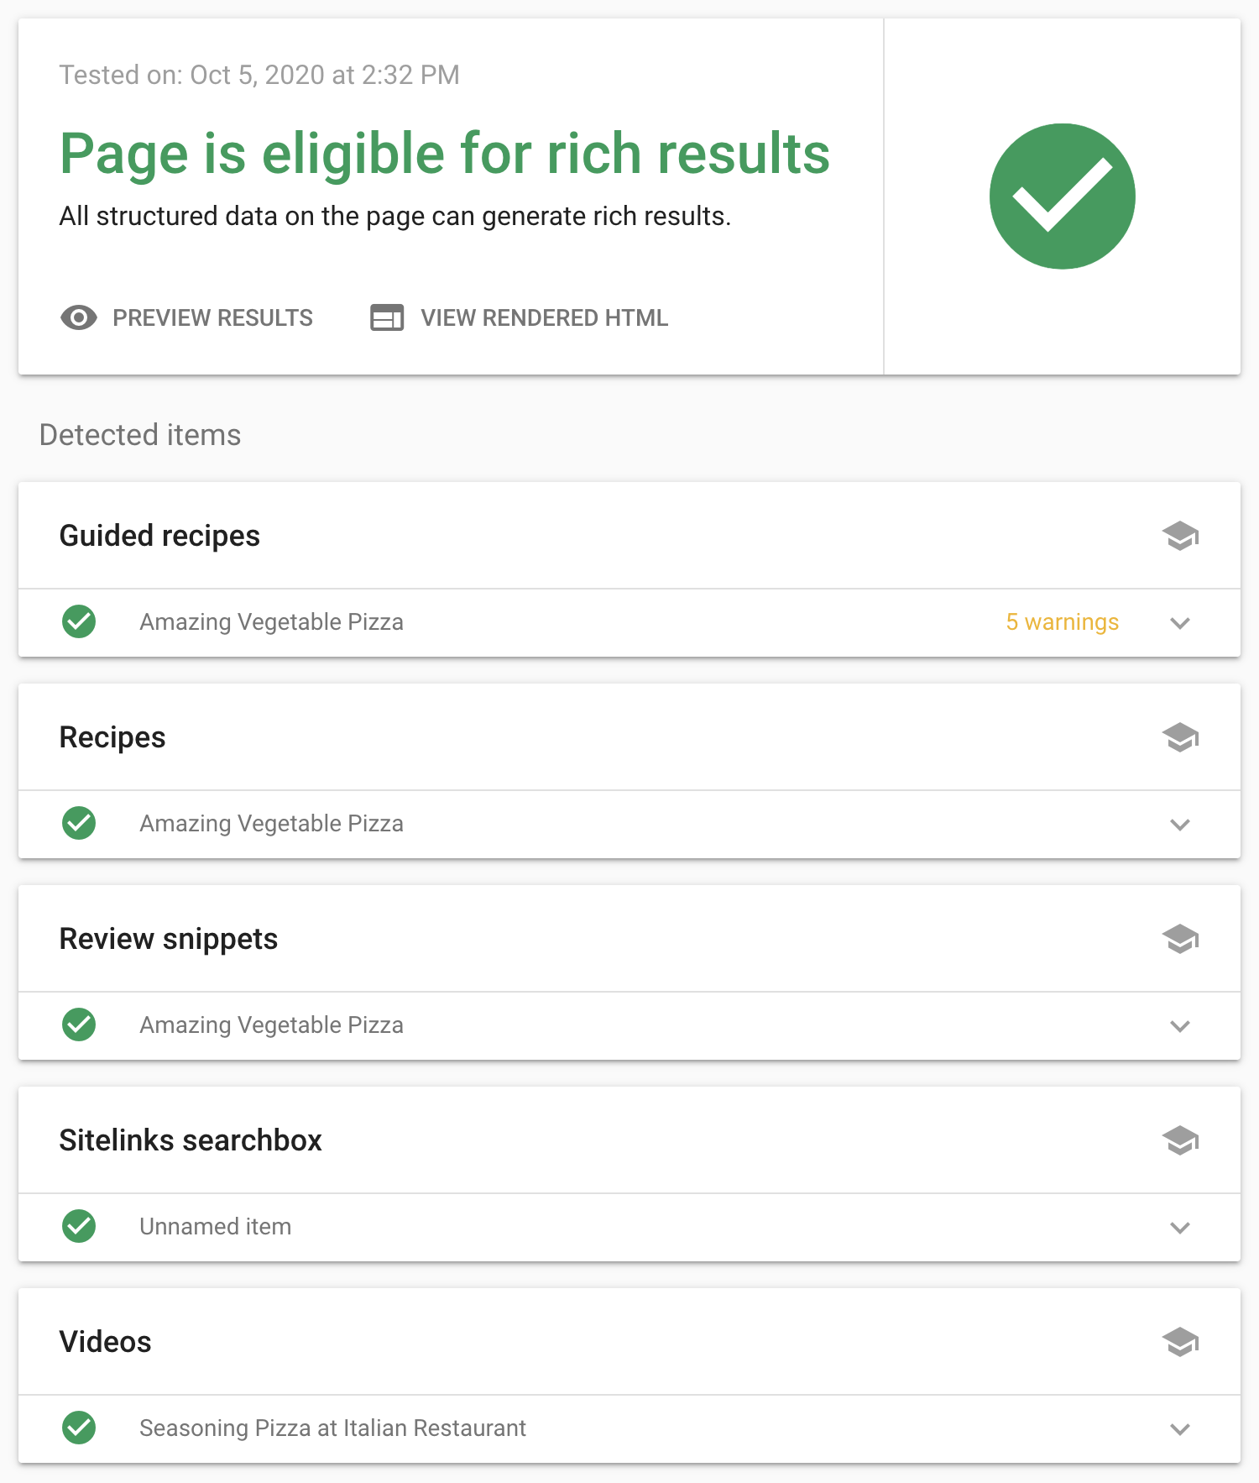Open the Recipes documentation cap icon
Image resolution: width=1259 pixels, height=1483 pixels.
point(1180,737)
